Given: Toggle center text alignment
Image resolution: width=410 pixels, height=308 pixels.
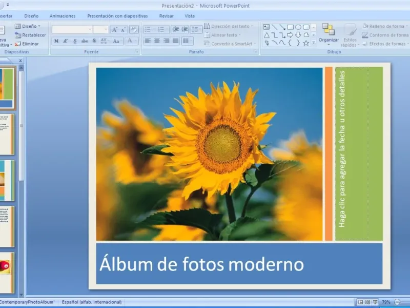Looking at the screenshot, I should 157,41.
